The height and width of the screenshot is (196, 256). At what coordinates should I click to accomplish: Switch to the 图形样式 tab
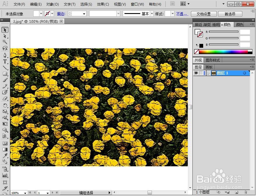coord(213,60)
